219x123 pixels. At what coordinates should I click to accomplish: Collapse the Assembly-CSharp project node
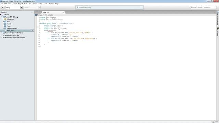pyautogui.click(x=2, y=17)
